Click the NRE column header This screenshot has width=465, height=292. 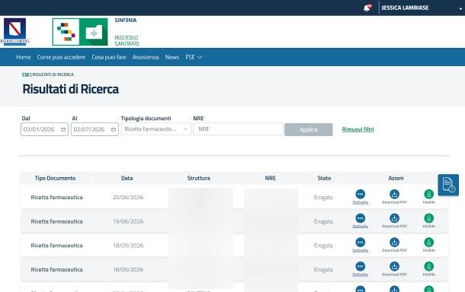[x=271, y=178]
